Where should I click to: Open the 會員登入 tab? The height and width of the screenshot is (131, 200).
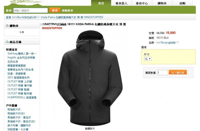[x=121, y=3]
